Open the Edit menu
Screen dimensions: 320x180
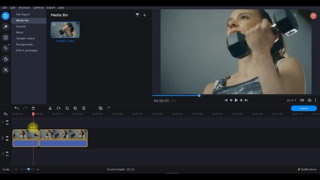tap(13, 8)
